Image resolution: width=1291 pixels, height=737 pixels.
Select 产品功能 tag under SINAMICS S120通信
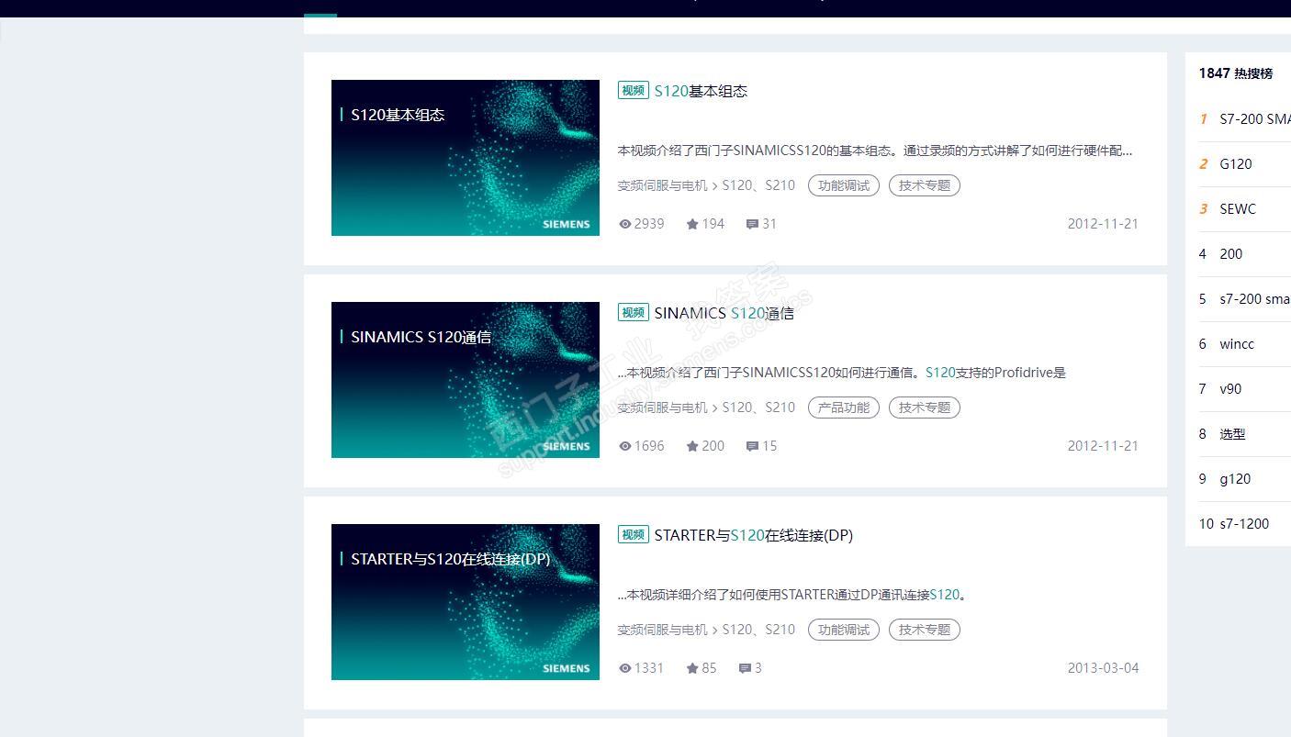click(844, 408)
